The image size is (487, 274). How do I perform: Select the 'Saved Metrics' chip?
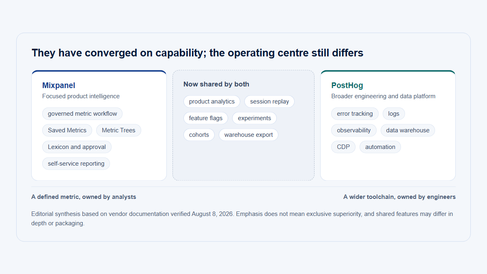(67, 130)
